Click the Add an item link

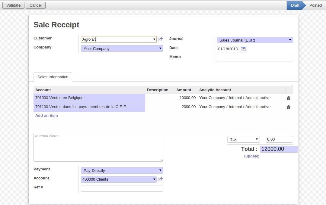(46, 116)
